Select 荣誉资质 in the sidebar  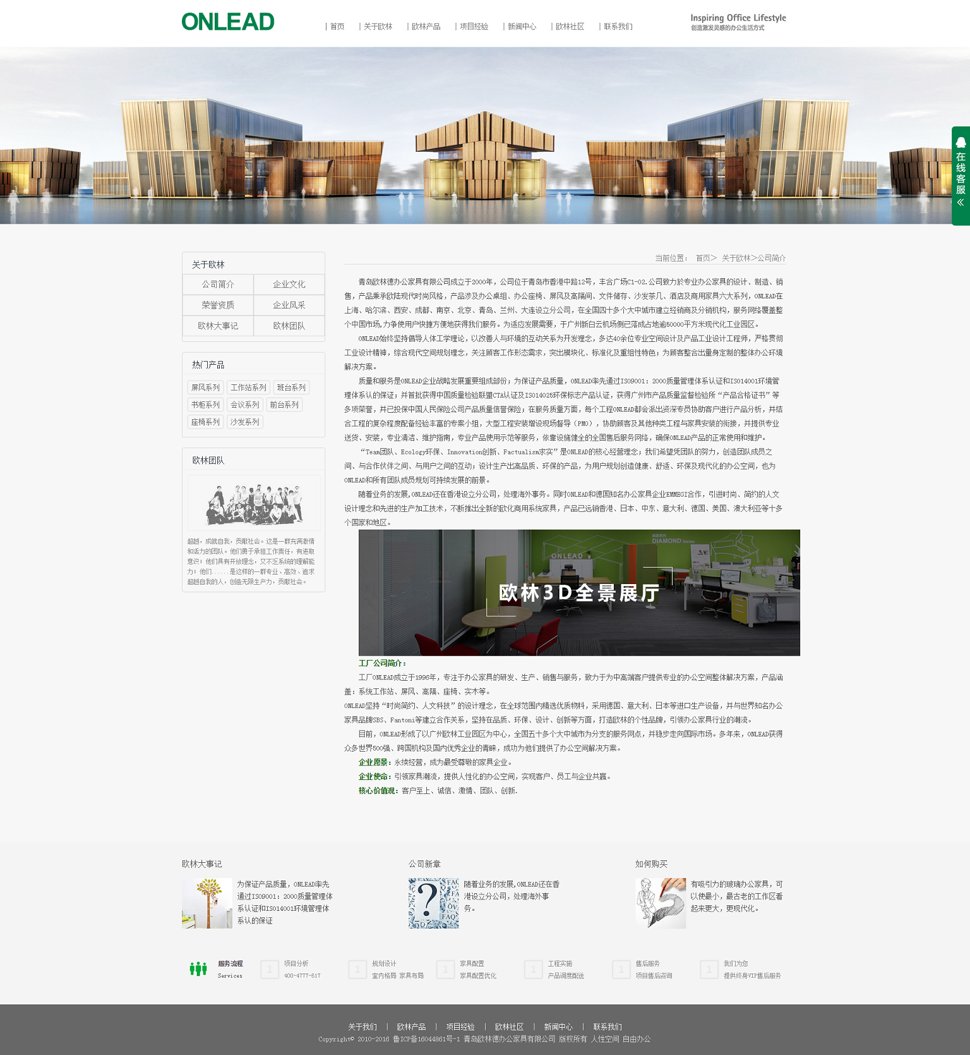(x=218, y=305)
